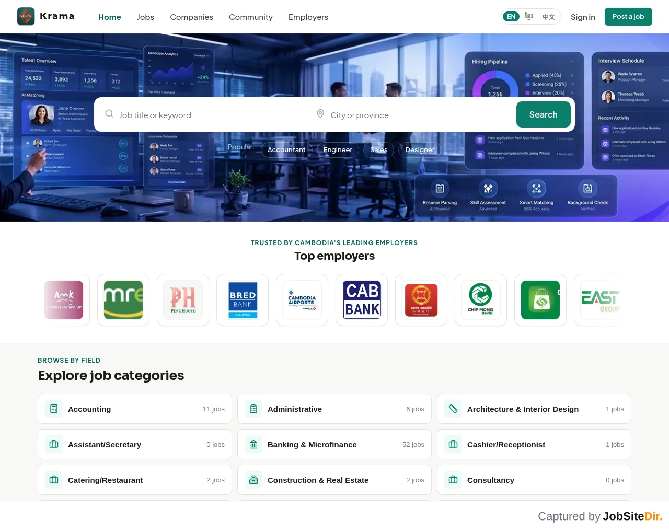Click the green Search button

[x=544, y=114]
